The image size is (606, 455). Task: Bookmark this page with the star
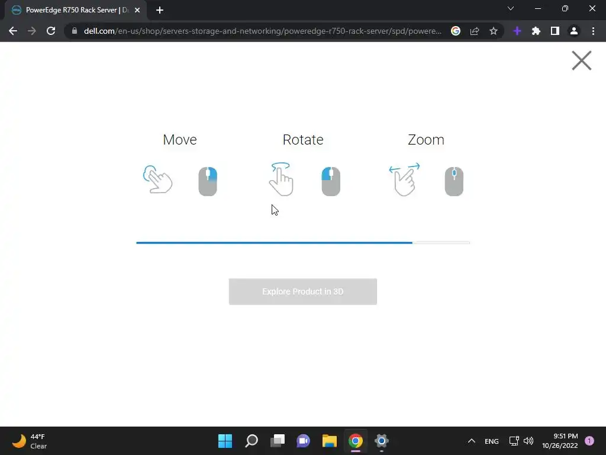pyautogui.click(x=494, y=31)
